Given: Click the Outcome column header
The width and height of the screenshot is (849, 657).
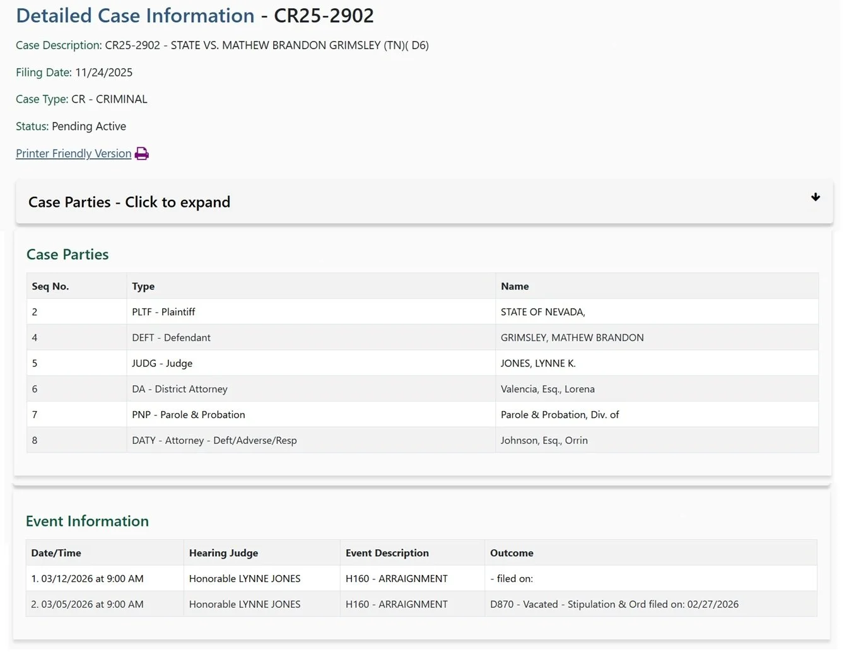Looking at the screenshot, I should click(x=512, y=553).
